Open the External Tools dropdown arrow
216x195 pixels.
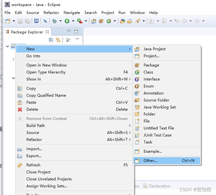coord(86,21)
